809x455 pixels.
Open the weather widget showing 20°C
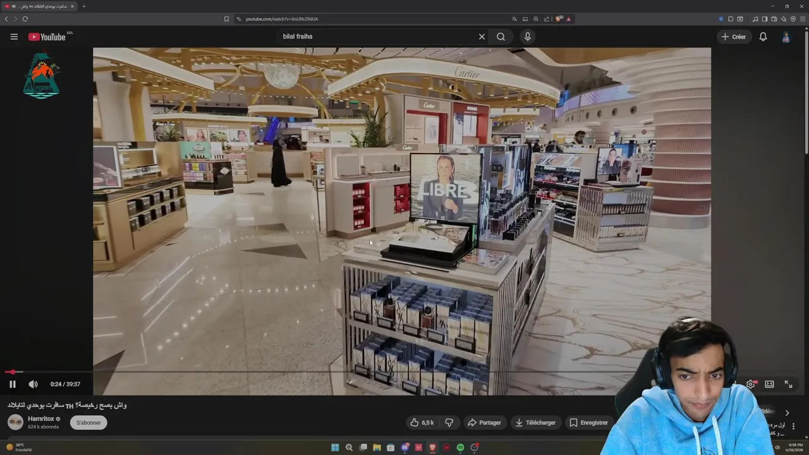click(x=18, y=447)
